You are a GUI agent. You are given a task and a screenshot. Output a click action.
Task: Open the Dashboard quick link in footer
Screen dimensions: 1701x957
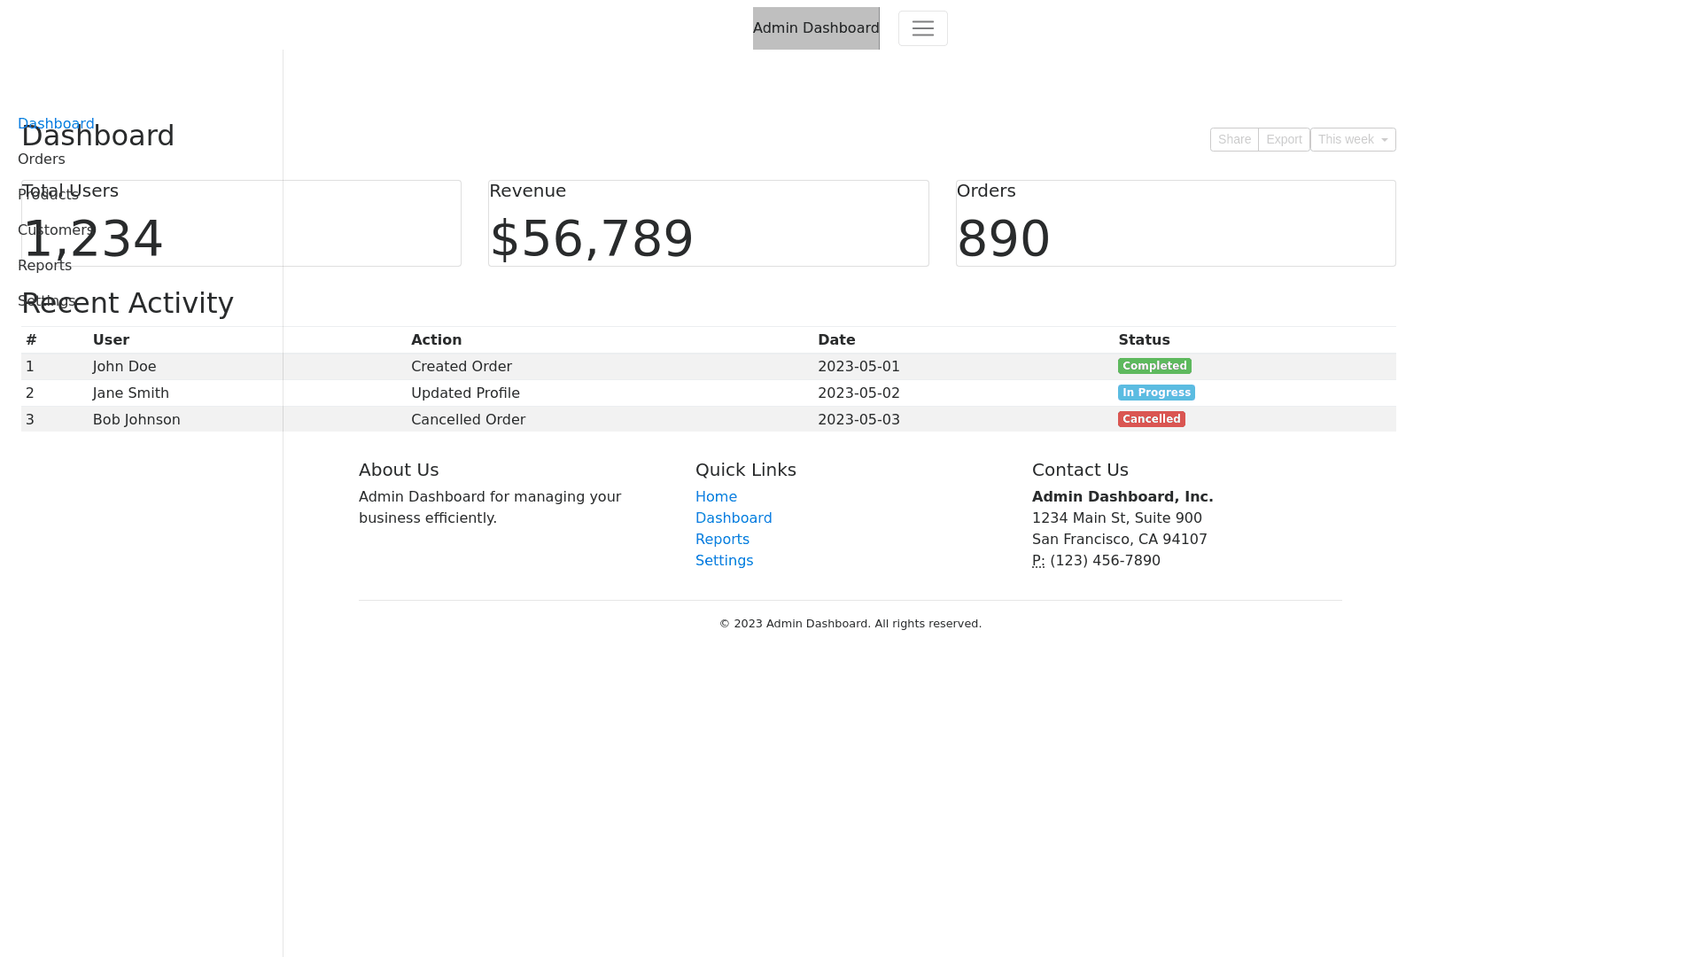[x=734, y=518]
